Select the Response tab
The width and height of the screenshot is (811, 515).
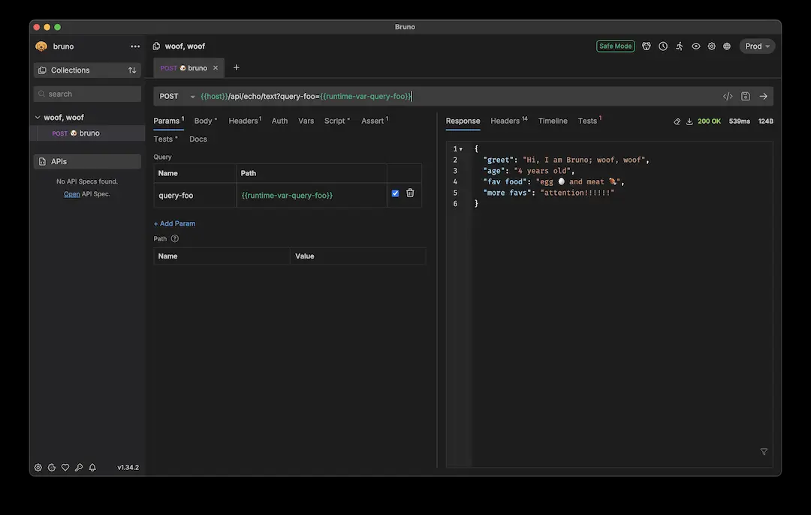(x=463, y=121)
